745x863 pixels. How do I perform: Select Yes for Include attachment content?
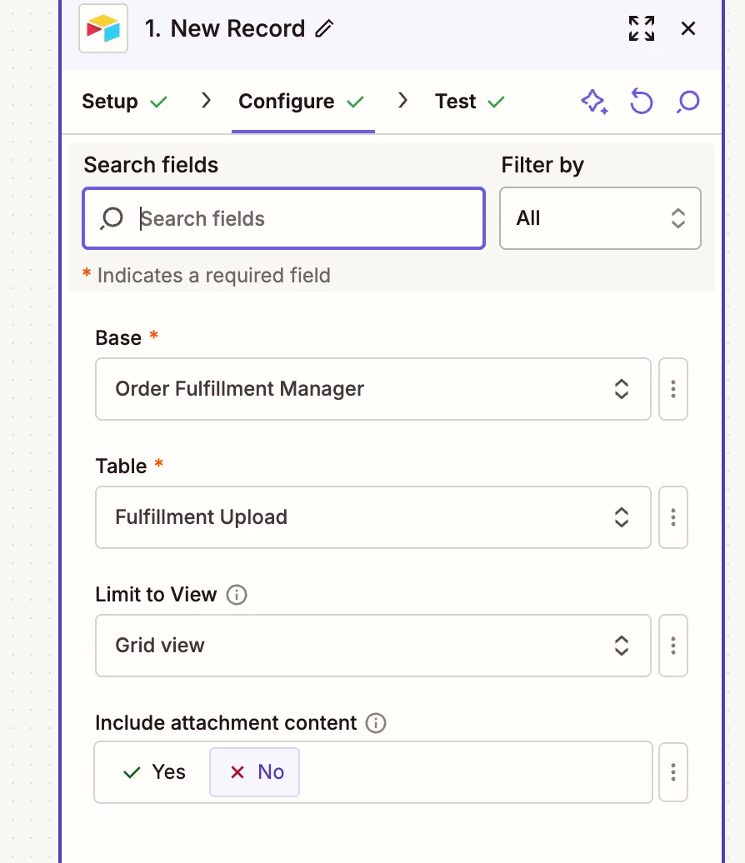click(155, 772)
